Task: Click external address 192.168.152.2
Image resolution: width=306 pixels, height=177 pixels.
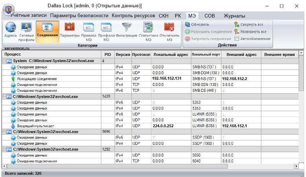Action: tap(235, 79)
